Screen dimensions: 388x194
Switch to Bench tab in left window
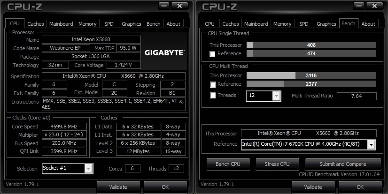(154, 24)
